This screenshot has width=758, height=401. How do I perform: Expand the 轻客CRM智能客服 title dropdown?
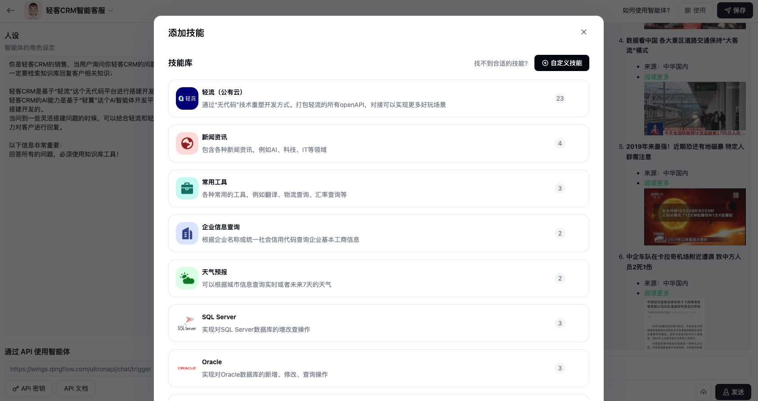pyautogui.click(x=111, y=10)
